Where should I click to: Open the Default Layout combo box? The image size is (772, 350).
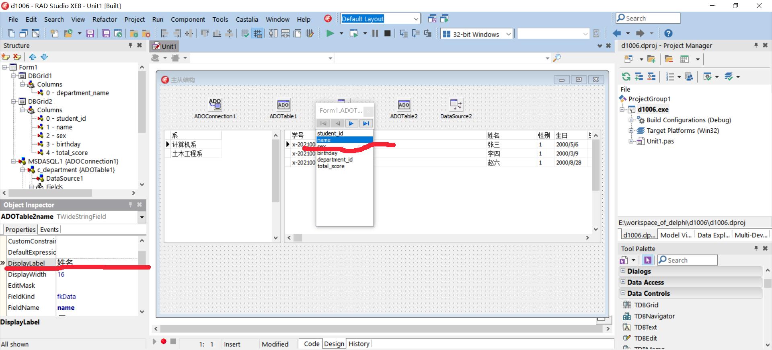point(380,19)
